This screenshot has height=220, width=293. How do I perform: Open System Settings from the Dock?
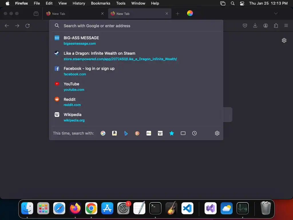[x=123, y=208]
